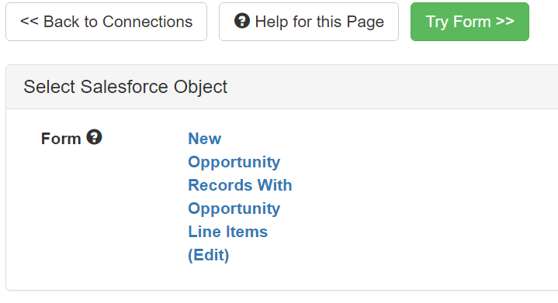The height and width of the screenshot is (303, 558).
Task: Click second Opportunity word above Line Items
Action: point(234,209)
